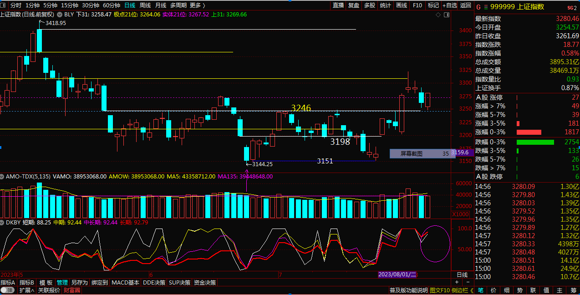580x295 pixels.
Task: Open the 扩展 expander
Action: (26, 290)
